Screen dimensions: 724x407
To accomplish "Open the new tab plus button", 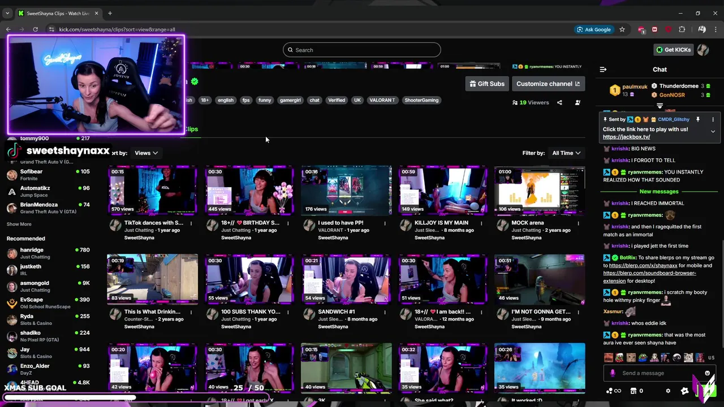I will [x=110, y=13].
